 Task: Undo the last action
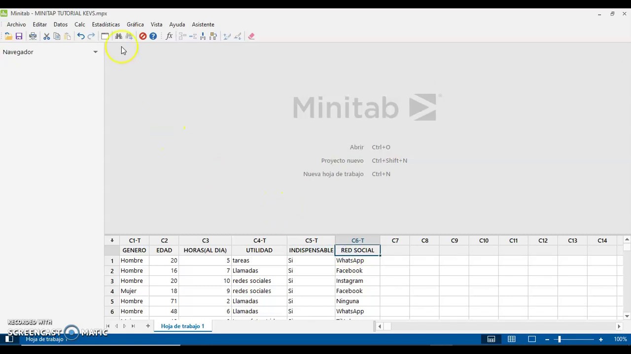point(80,36)
